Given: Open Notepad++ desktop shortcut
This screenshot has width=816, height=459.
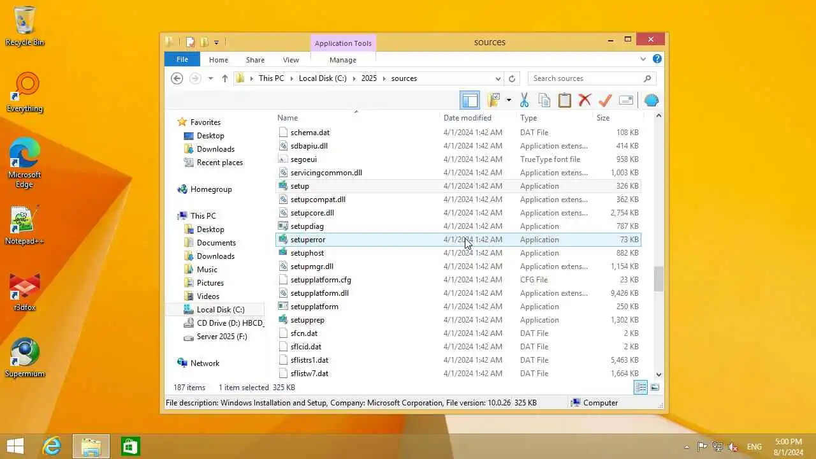Looking at the screenshot, I should click(24, 226).
